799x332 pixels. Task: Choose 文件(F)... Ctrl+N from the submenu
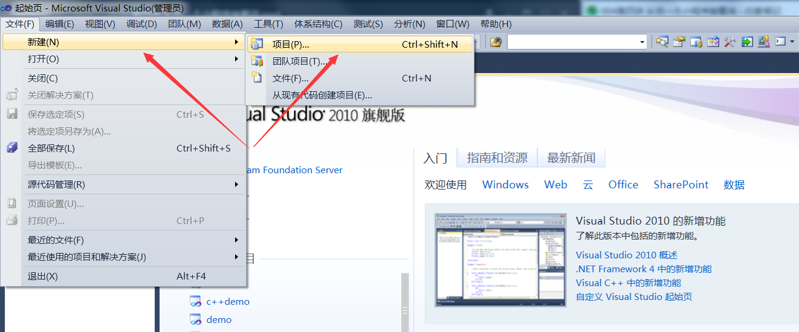click(x=360, y=78)
